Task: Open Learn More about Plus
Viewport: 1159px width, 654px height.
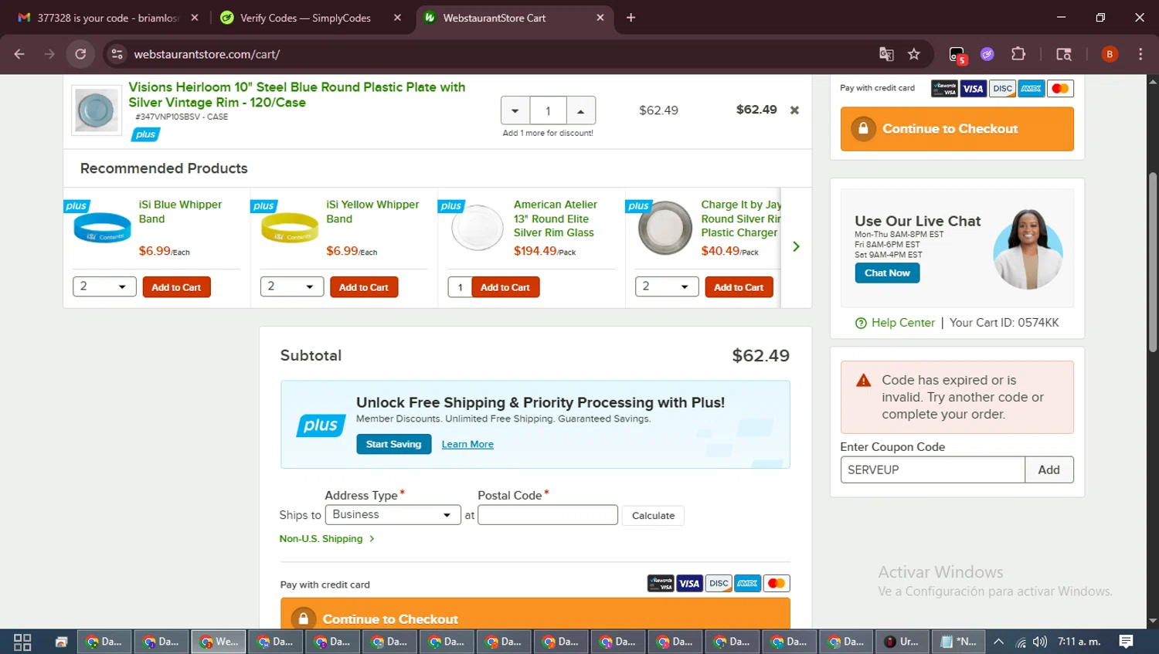Action: tap(467, 444)
